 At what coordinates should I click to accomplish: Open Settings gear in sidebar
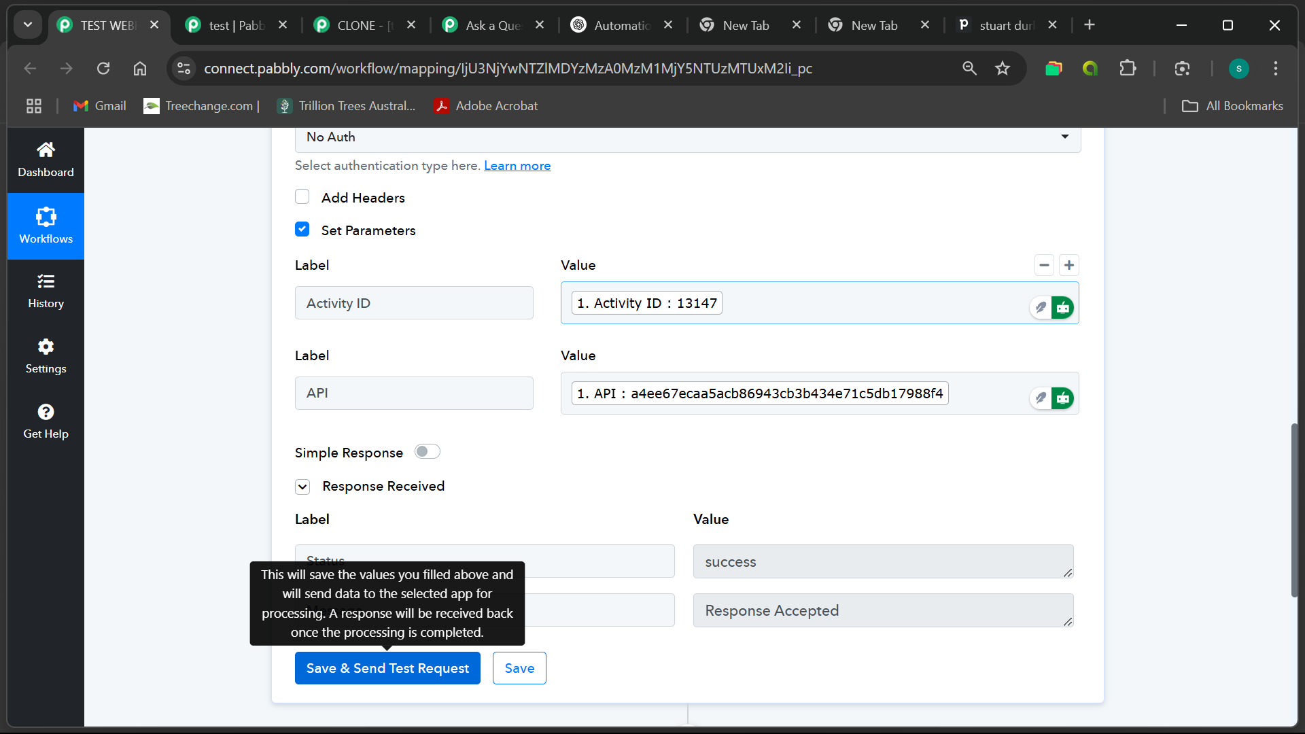click(x=46, y=347)
